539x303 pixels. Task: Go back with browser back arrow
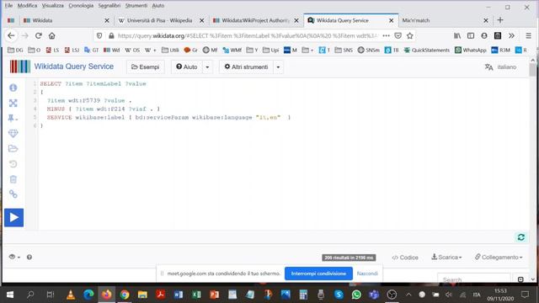[x=11, y=35]
